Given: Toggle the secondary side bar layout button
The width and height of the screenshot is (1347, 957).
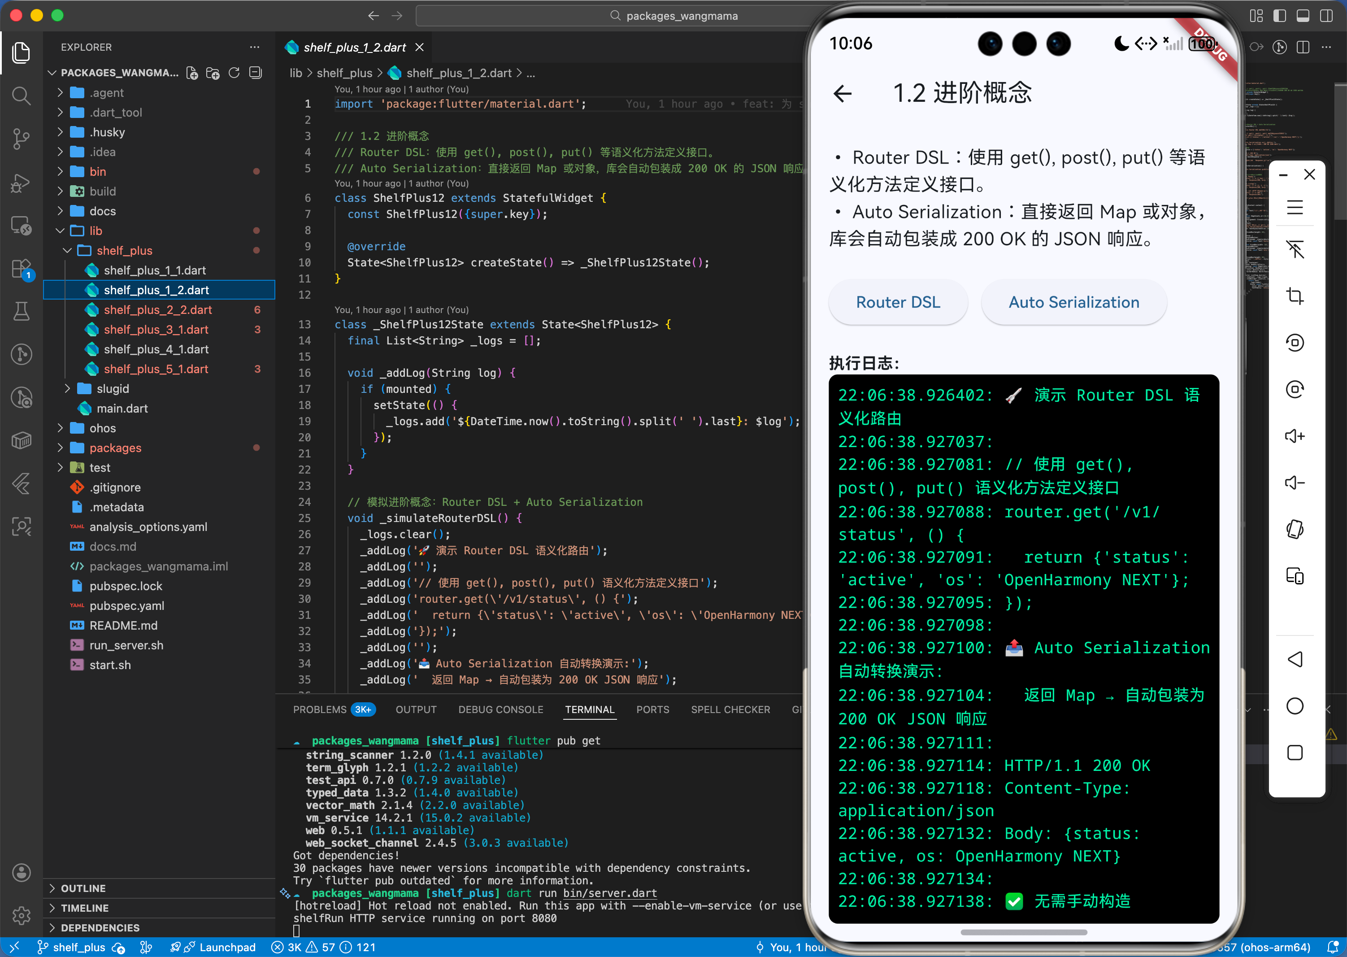Looking at the screenshot, I should click(1326, 16).
